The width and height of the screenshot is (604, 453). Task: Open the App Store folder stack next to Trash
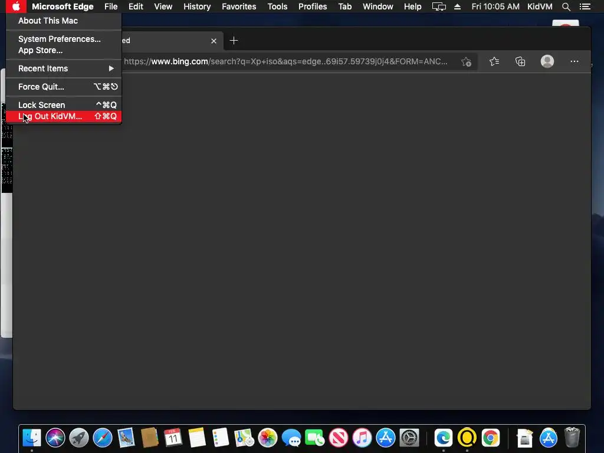(x=548, y=438)
